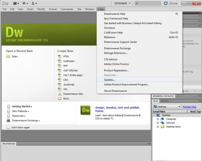Click the Dreamweaver Exchange icon at bottom left
Viewport: 202px width, 161px height.
8,121
